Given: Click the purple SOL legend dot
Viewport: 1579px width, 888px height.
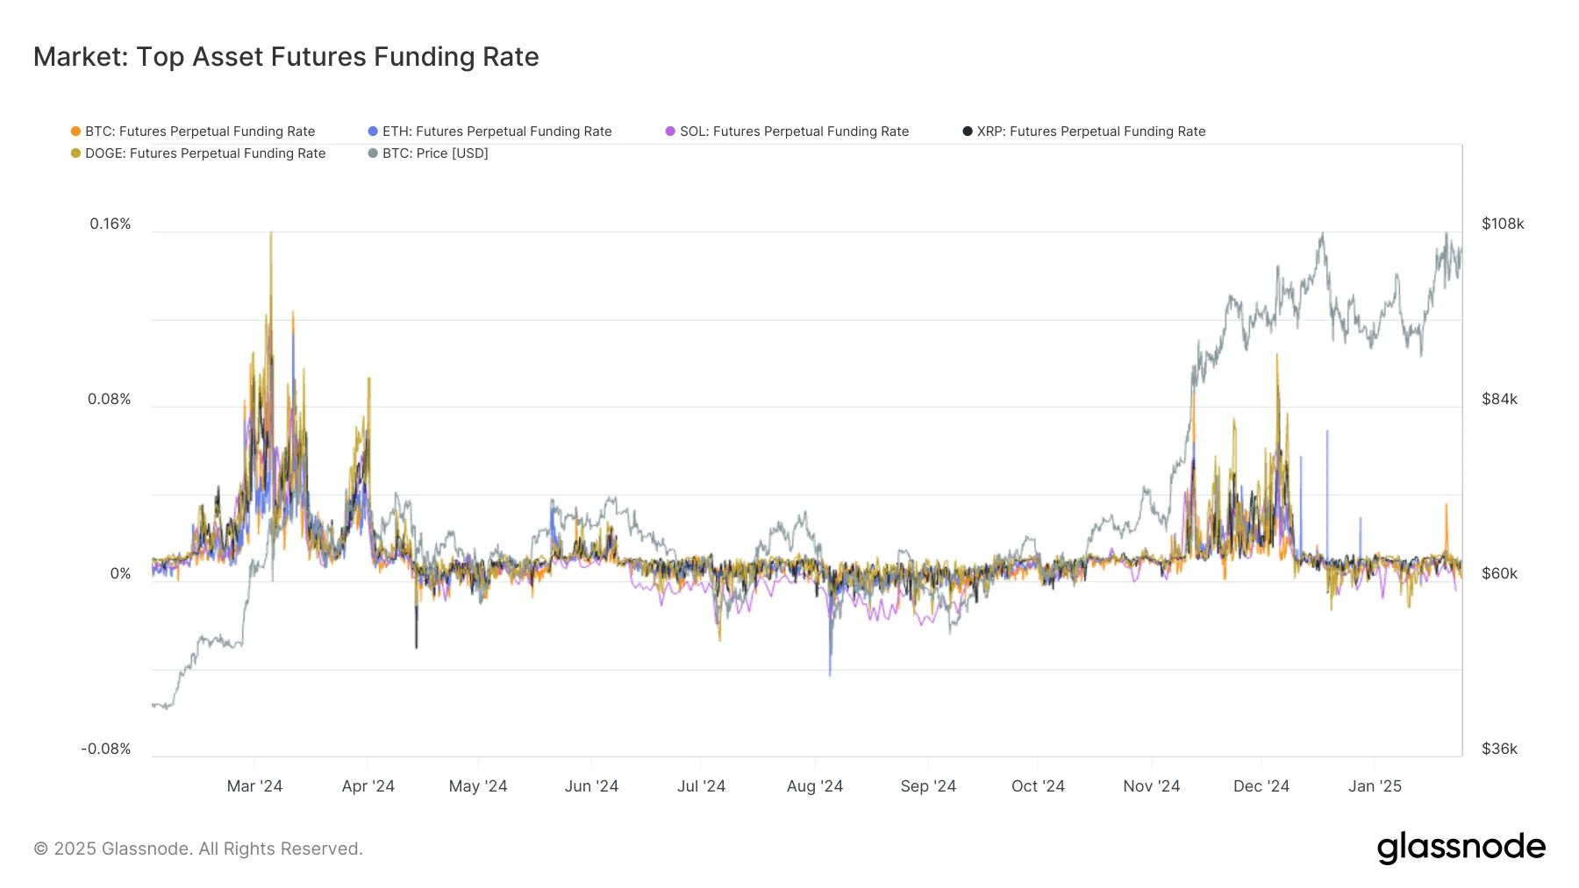Looking at the screenshot, I should click(x=671, y=131).
